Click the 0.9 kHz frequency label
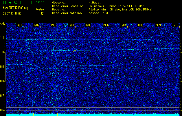 (x=2, y=67)
